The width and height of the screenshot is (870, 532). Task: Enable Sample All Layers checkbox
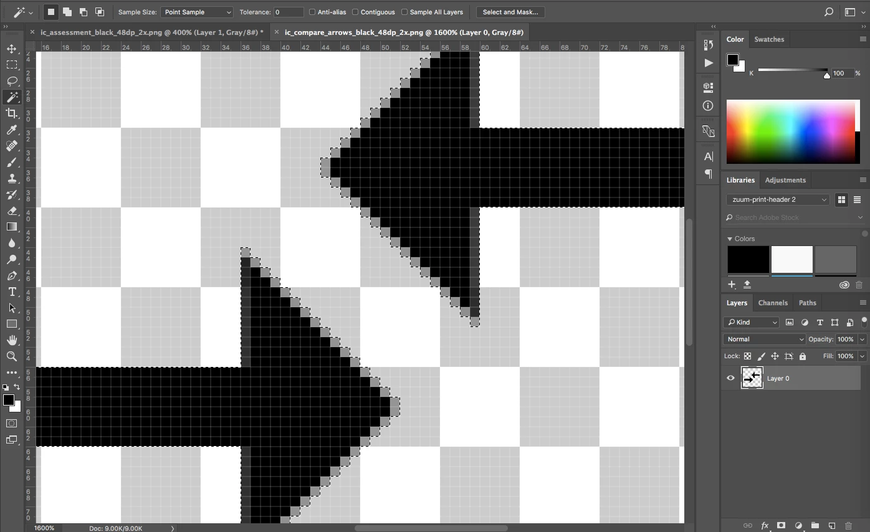pos(433,12)
